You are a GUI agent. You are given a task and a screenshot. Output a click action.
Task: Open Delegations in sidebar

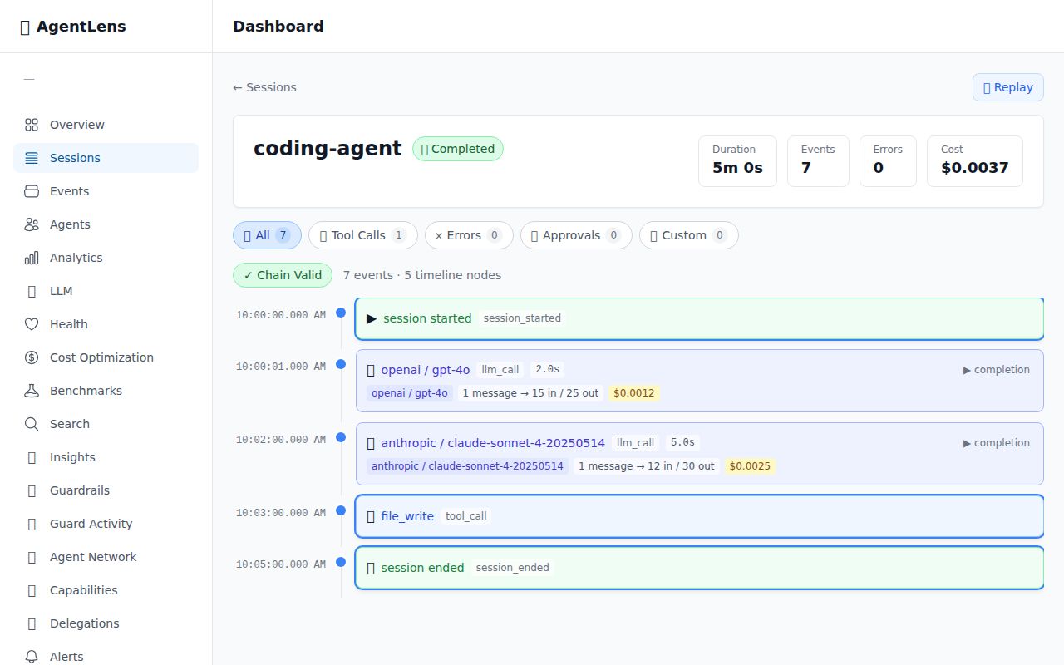pyautogui.click(x=106, y=623)
